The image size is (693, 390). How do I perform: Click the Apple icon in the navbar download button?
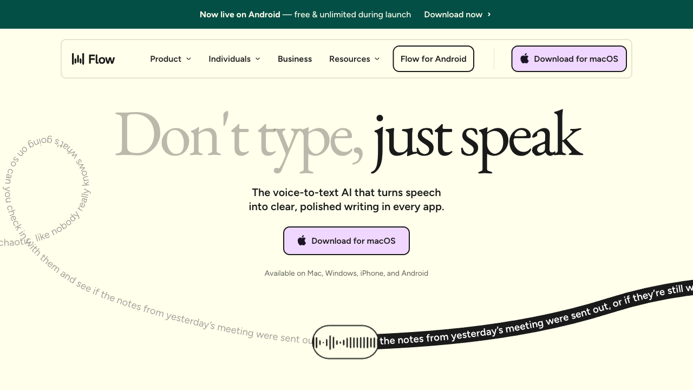[x=524, y=59]
